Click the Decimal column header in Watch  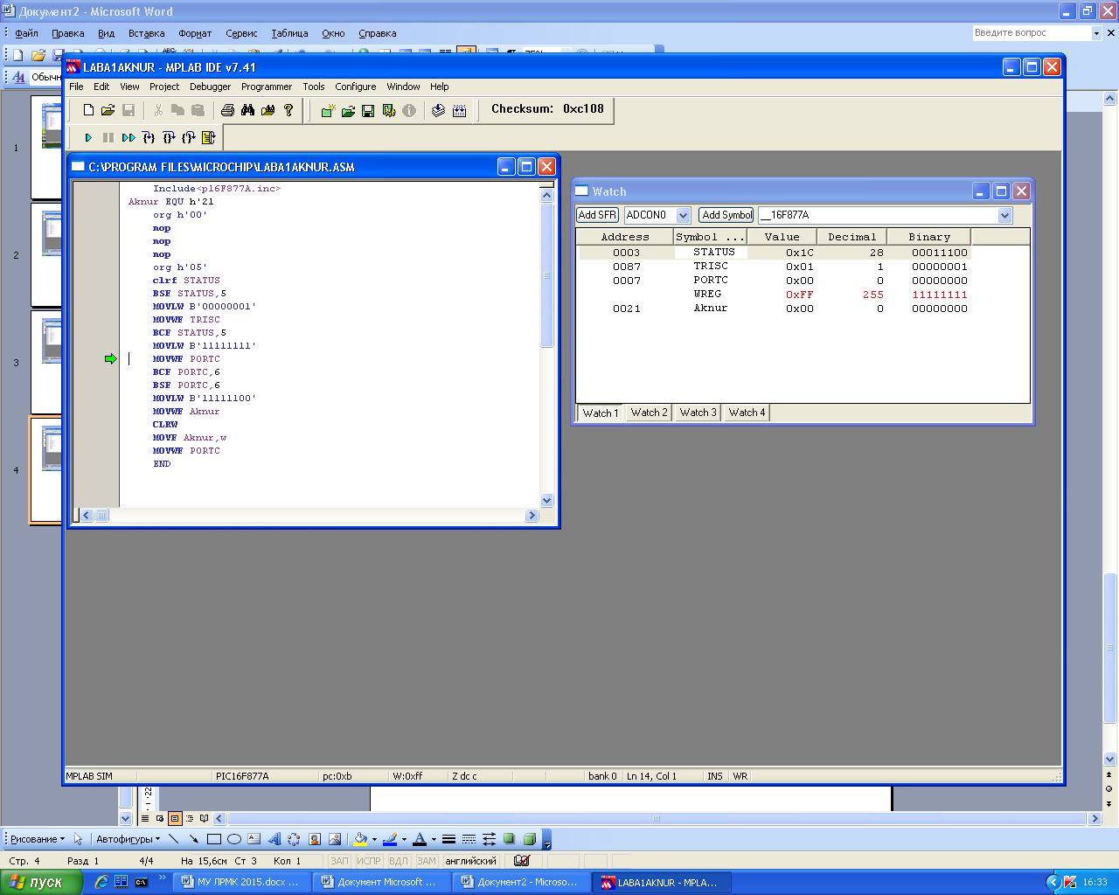point(851,237)
